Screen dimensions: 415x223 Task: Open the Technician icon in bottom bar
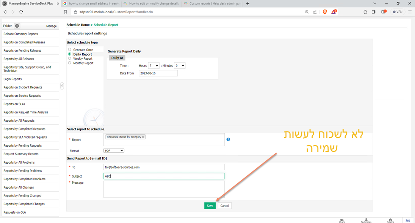366,221
